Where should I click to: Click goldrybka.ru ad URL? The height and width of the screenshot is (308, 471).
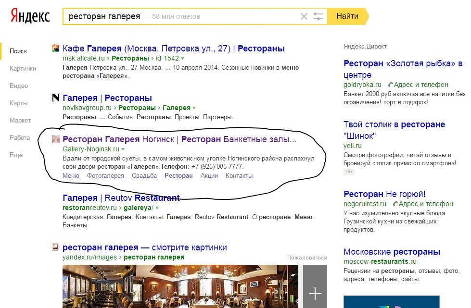click(362, 85)
